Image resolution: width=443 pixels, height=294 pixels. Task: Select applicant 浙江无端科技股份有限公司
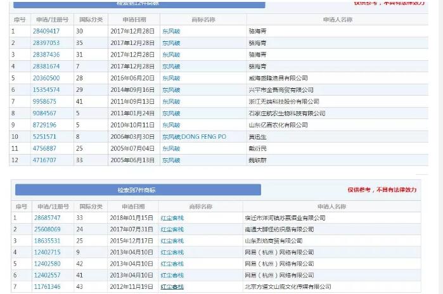284,101
